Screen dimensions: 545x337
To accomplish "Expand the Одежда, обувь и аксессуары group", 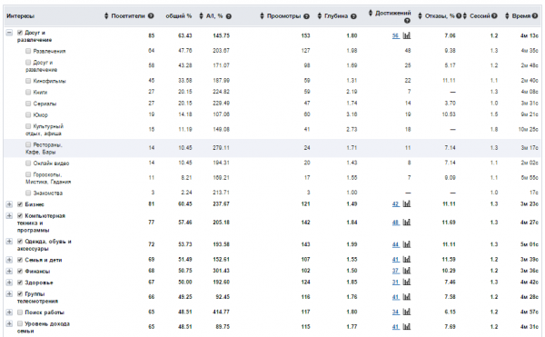I will [x=9, y=241].
